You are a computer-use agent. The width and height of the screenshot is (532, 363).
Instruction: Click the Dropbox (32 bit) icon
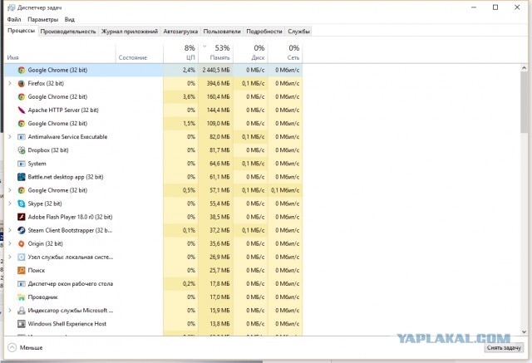22,150
